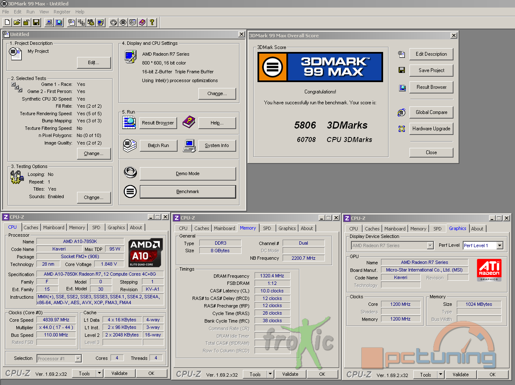Open the Register menu
515x385 pixels.
[x=62, y=12]
